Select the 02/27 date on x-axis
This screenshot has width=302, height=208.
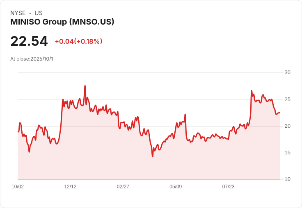coord(123,186)
